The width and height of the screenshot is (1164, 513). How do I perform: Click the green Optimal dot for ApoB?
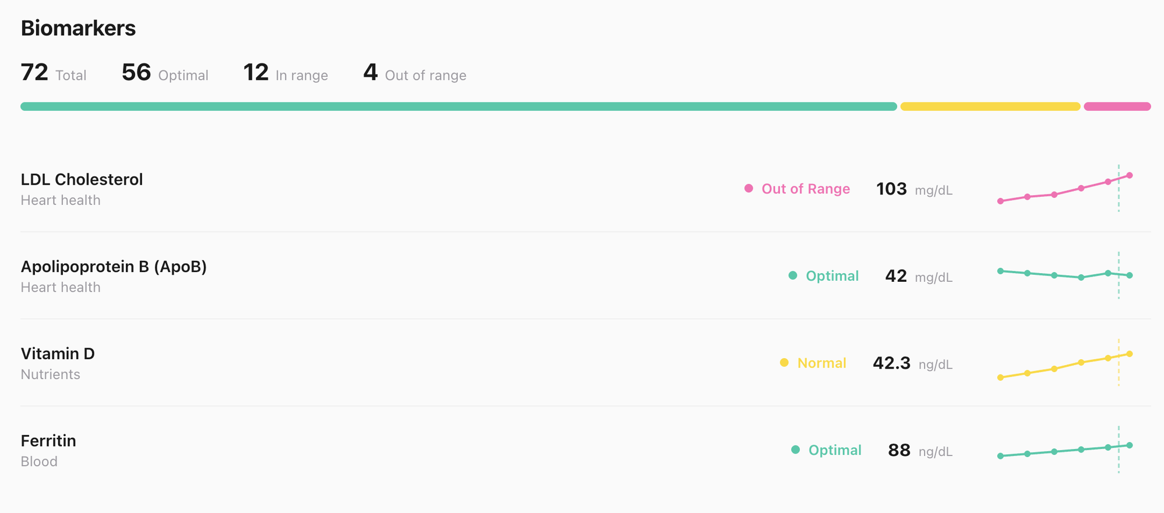pyautogui.click(x=792, y=275)
